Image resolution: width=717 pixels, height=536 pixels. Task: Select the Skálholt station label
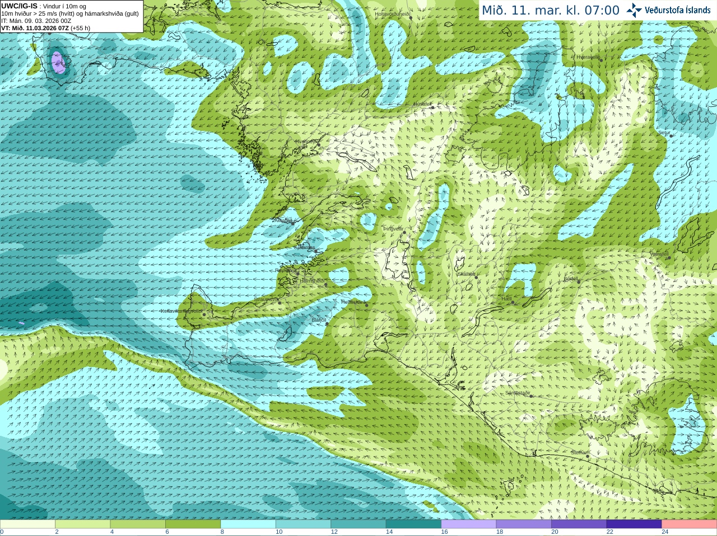pyautogui.click(x=467, y=274)
